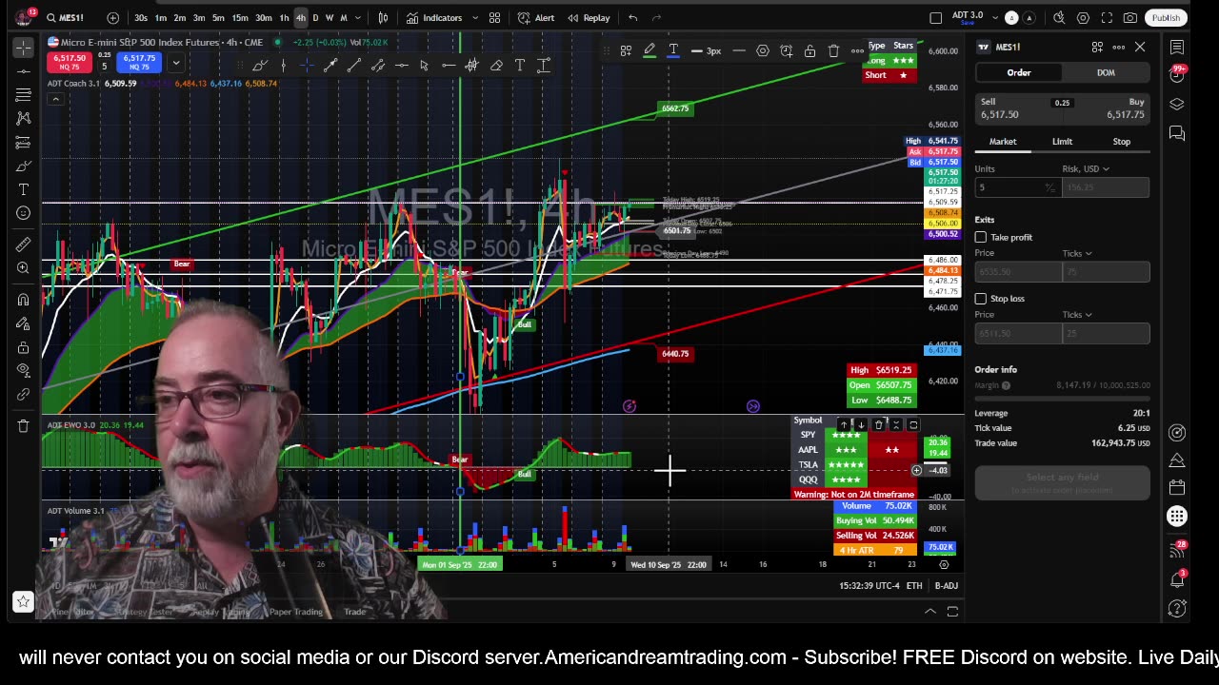Open chart settings hexagon icon in top bar
The width and height of the screenshot is (1219, 685).
[x=1083, y=18]
